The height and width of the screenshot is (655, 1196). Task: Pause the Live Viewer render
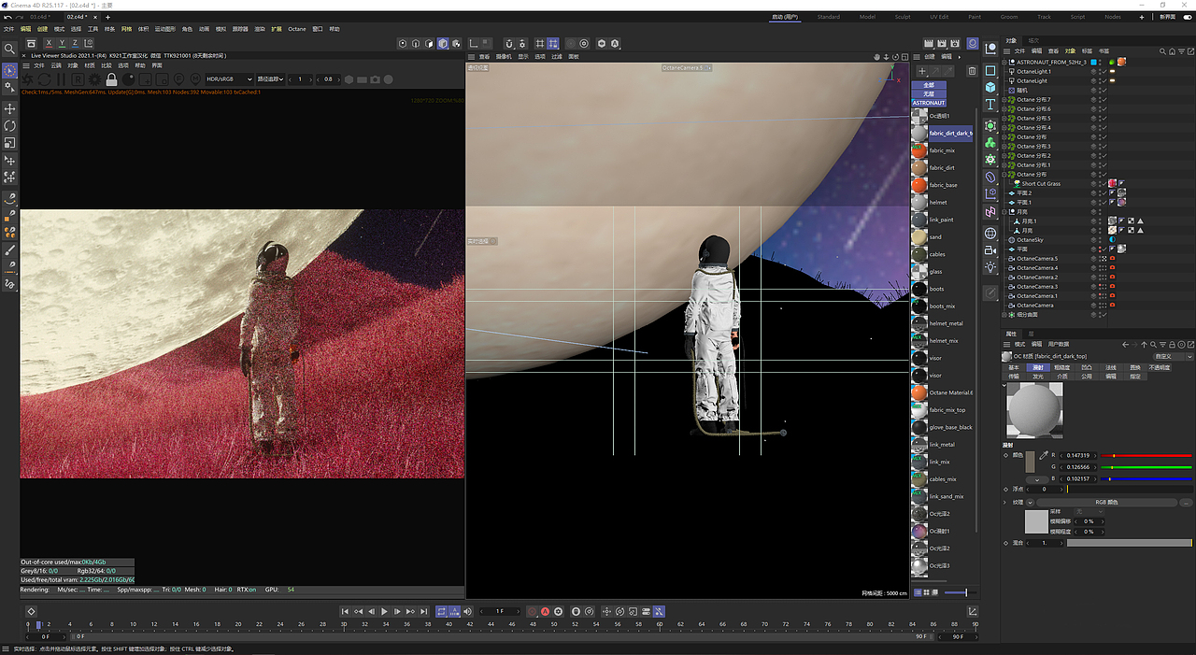click(x=61, y=79)
